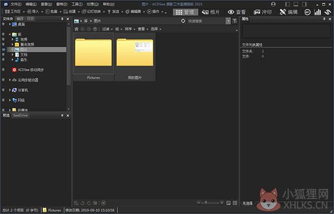This screenshot has height=214, width=334.
Task: Collapse the 库 tree node
Action: coord(10,34)
